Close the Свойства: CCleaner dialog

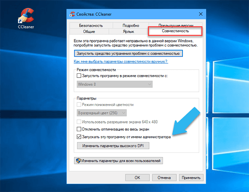(x=201, y=14)
